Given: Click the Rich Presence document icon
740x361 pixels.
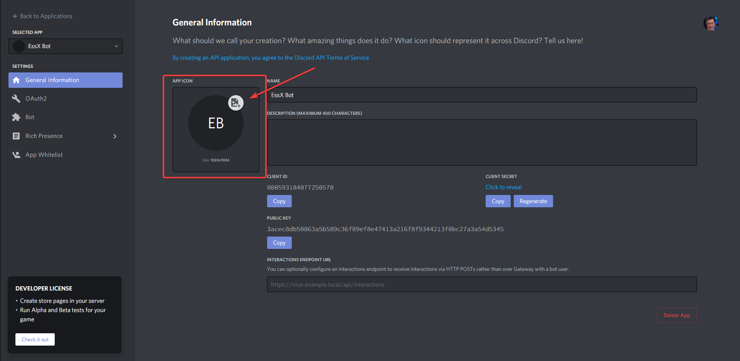Looking at the screenshot, I should [x=16, y=136].
